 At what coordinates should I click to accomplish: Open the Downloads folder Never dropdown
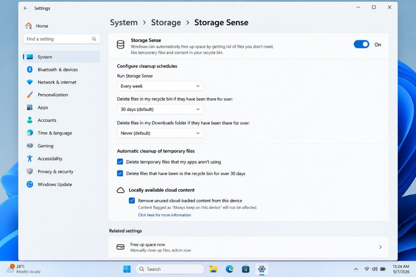(x=160, y=133)
